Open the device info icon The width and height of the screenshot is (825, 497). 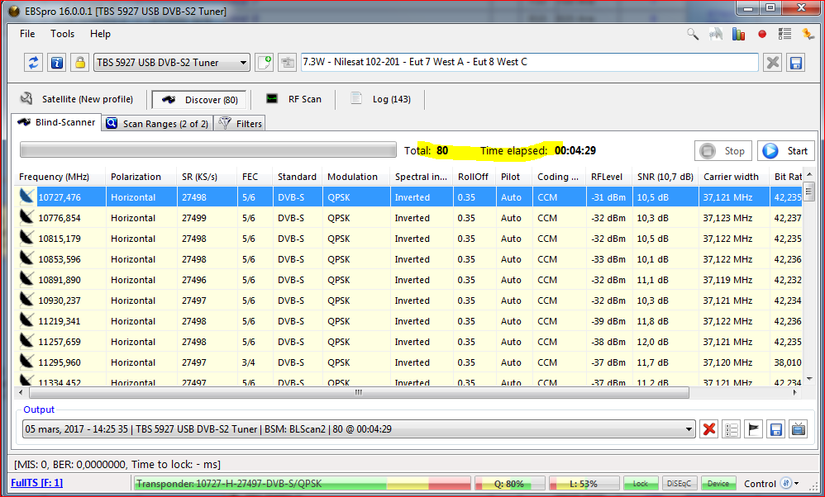pyautogui.click(x=56, y=63)
